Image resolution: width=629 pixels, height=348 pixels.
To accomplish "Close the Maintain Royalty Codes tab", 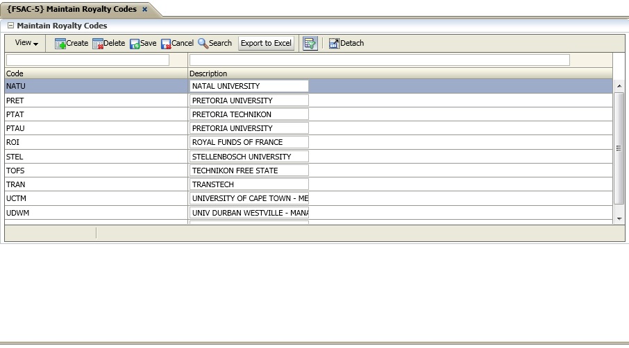I will click(144, 9).
